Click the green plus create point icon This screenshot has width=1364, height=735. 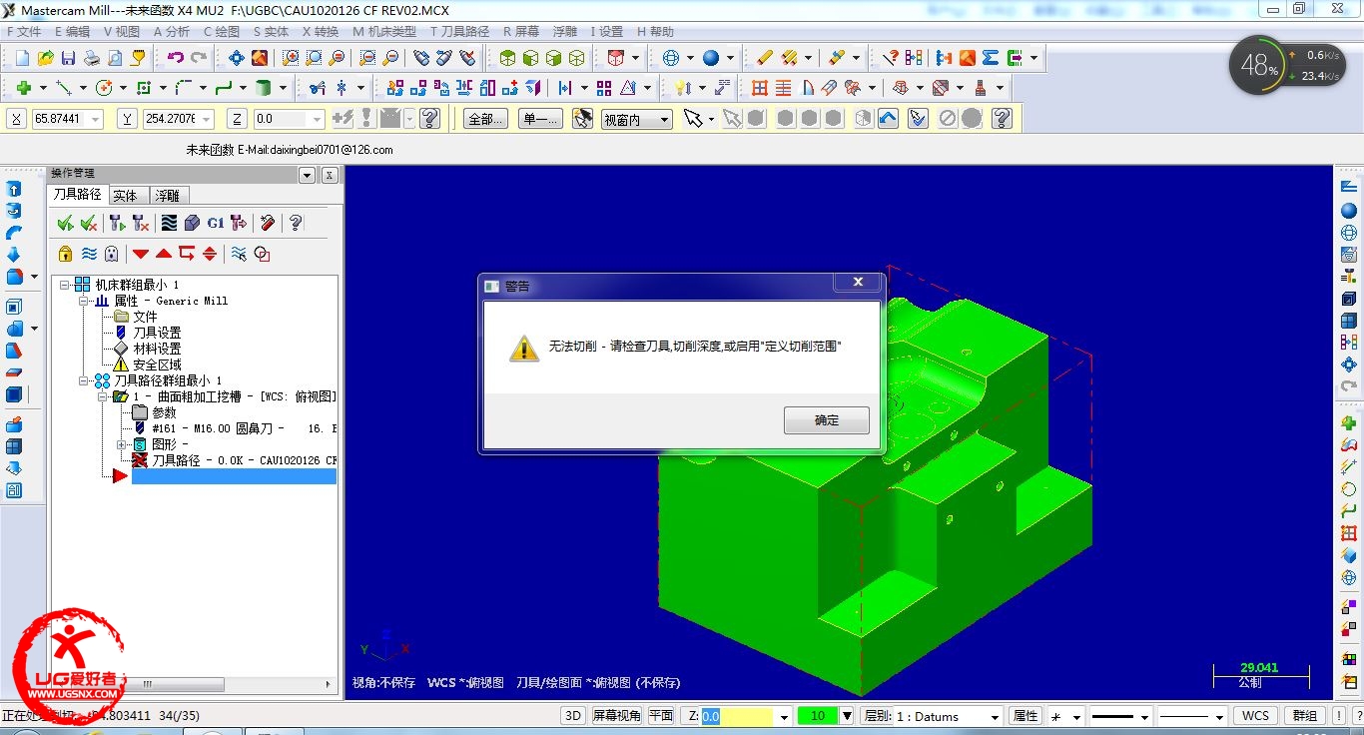[x=24, y=88]
